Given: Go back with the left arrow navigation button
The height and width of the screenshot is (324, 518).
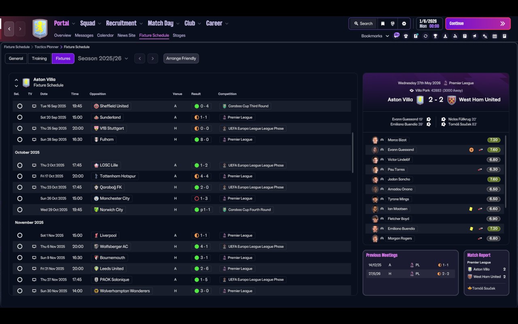Looking at the screenshot, I should 9,29.
